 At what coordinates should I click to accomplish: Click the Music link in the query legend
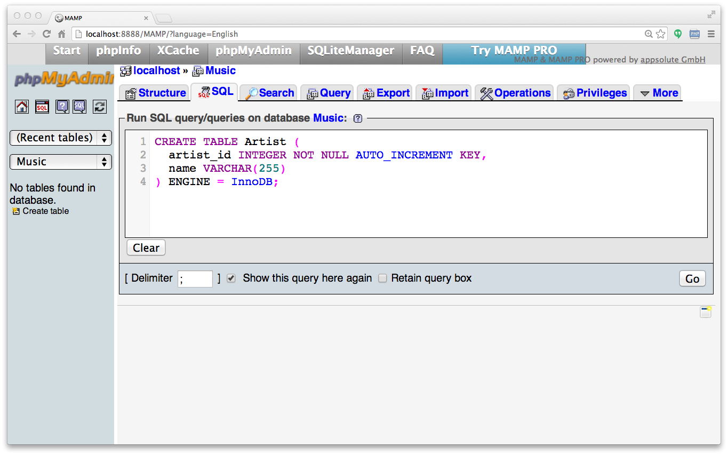coord(327,118)
